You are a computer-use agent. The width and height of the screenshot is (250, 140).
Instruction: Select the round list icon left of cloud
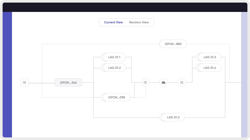coord(145,82)
